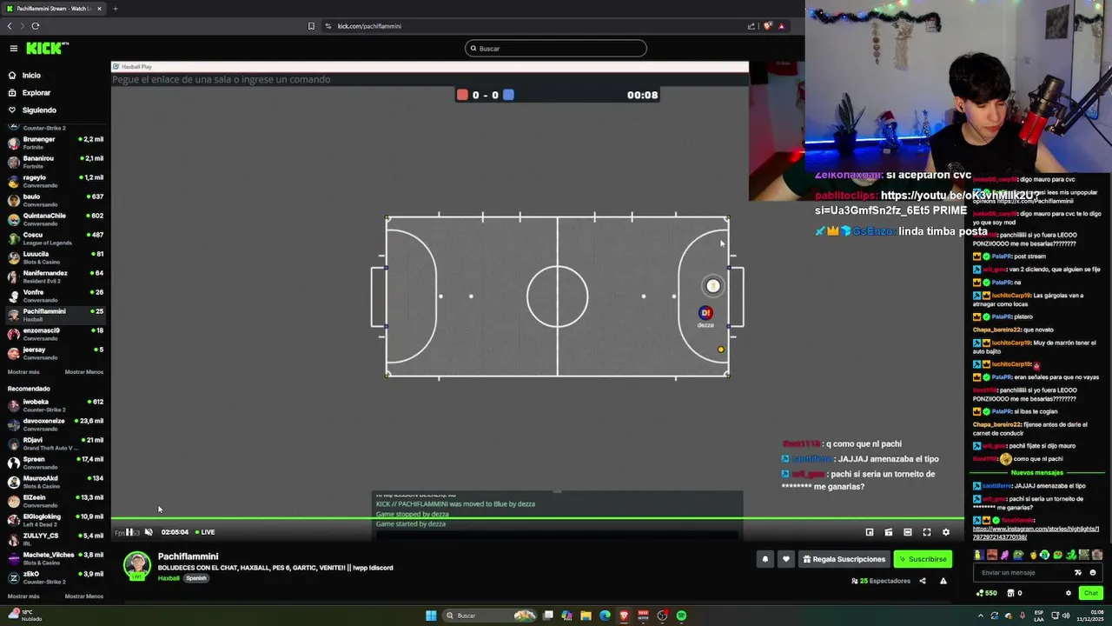Jump to Nuevos mensajes in chat
Screen dimensions: 1112x626
(x=1036, y=473)
